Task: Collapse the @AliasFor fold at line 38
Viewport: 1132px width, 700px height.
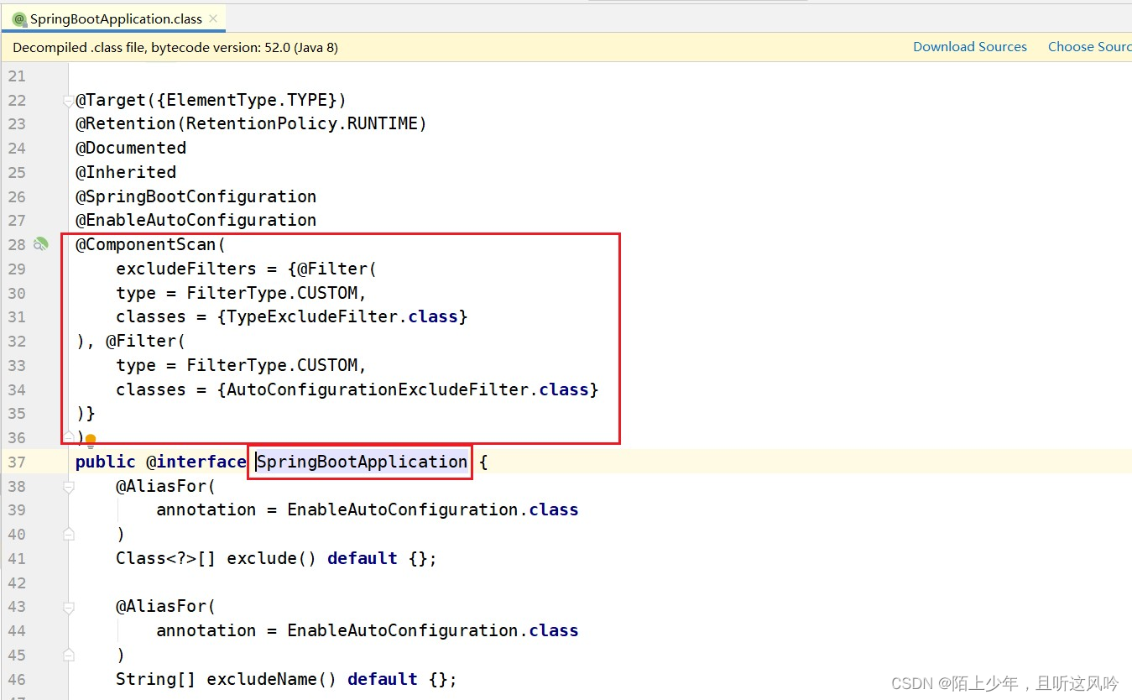Action: (x=68, y=486)
